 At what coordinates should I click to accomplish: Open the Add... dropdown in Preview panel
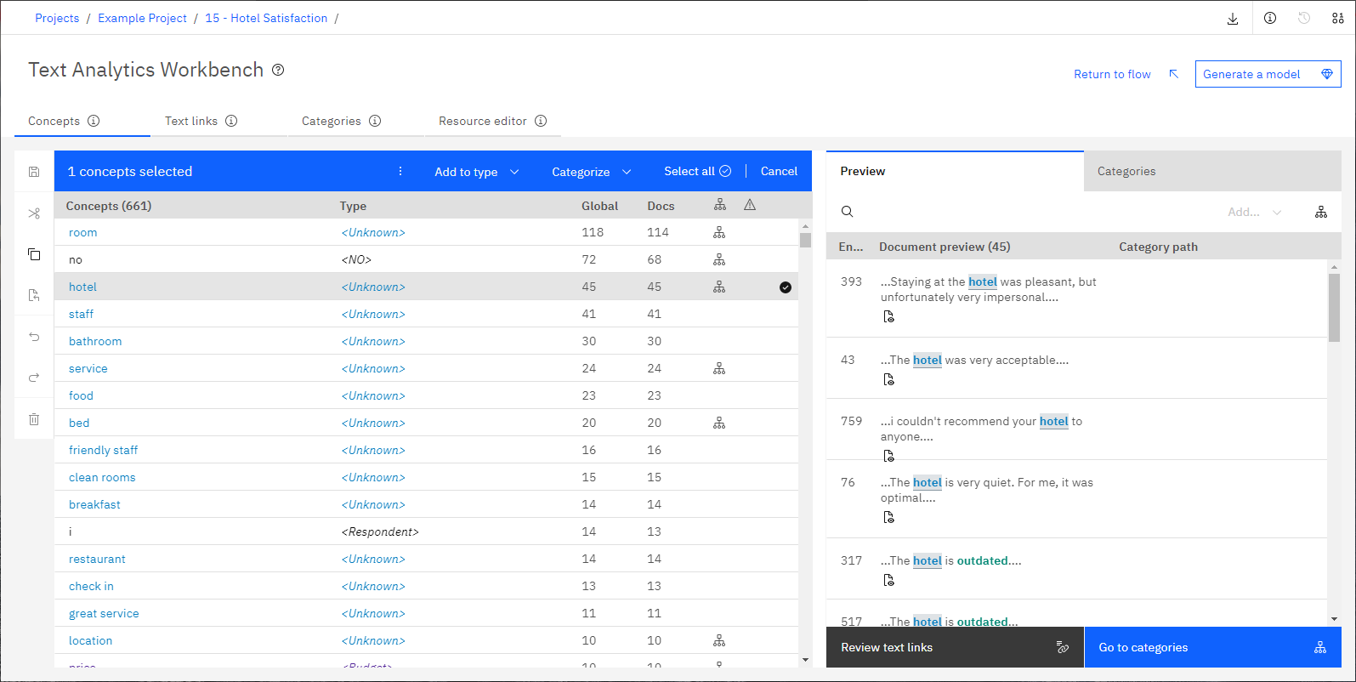(1254, 212)
